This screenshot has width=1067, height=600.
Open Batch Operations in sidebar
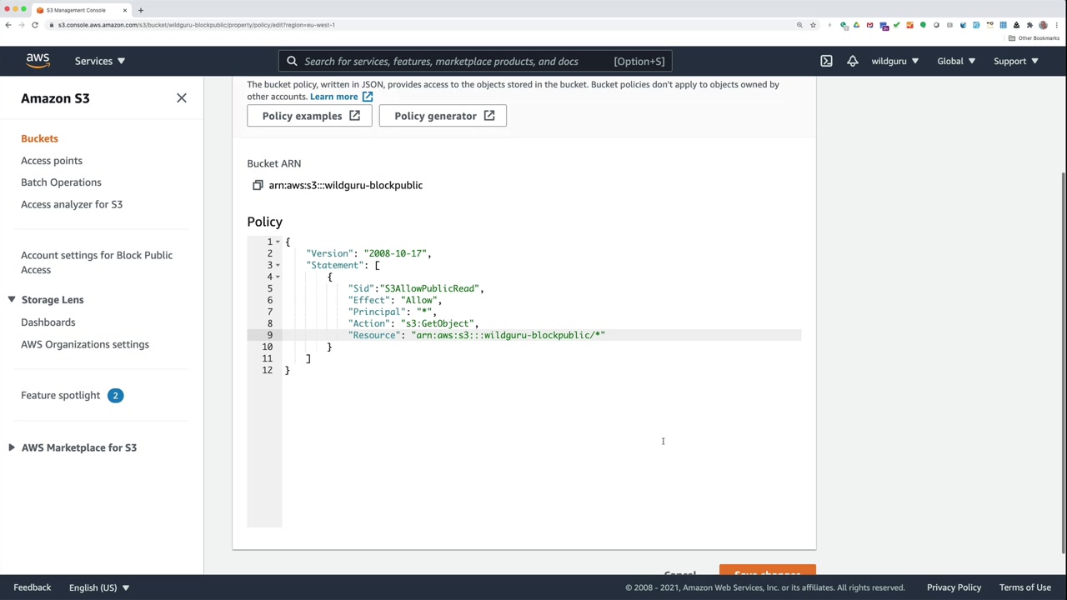pyautogui.click(x=61, y=182)
